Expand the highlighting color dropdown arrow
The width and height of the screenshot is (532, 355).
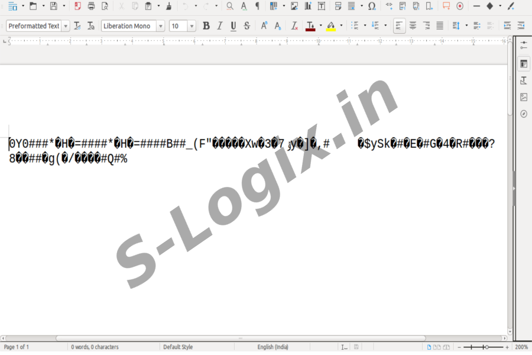[341, 26]
